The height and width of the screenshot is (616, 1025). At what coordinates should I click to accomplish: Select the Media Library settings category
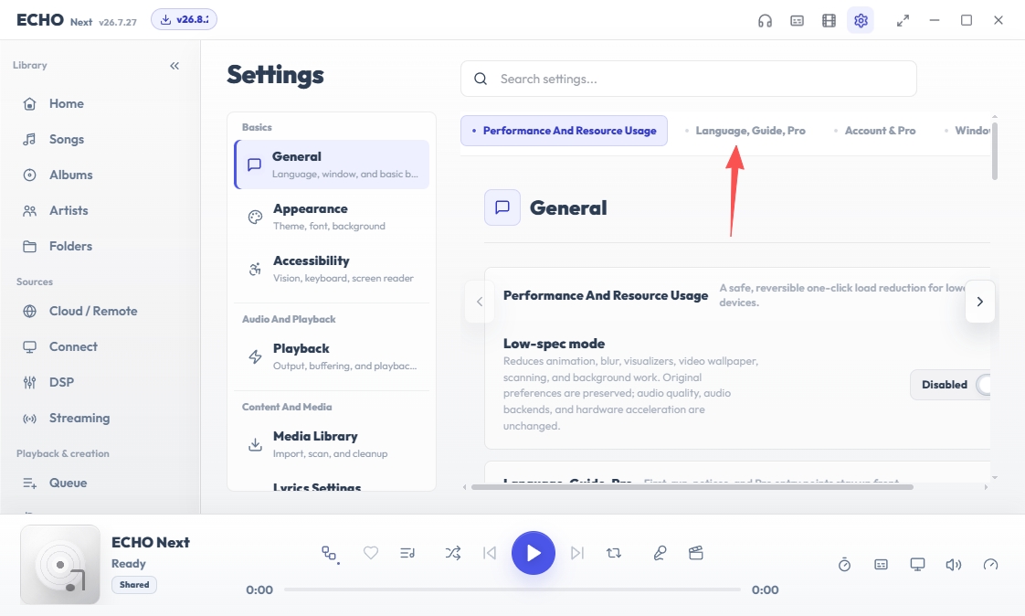(x=332, y=444)
